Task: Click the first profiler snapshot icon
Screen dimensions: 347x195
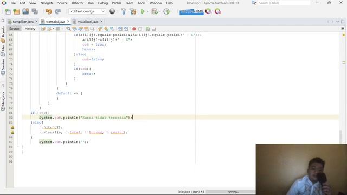Action: point(208,11)
